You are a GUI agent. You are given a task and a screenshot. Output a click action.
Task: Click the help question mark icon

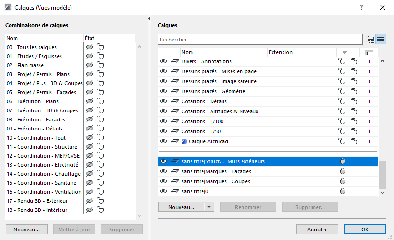(x=361, y=7)
